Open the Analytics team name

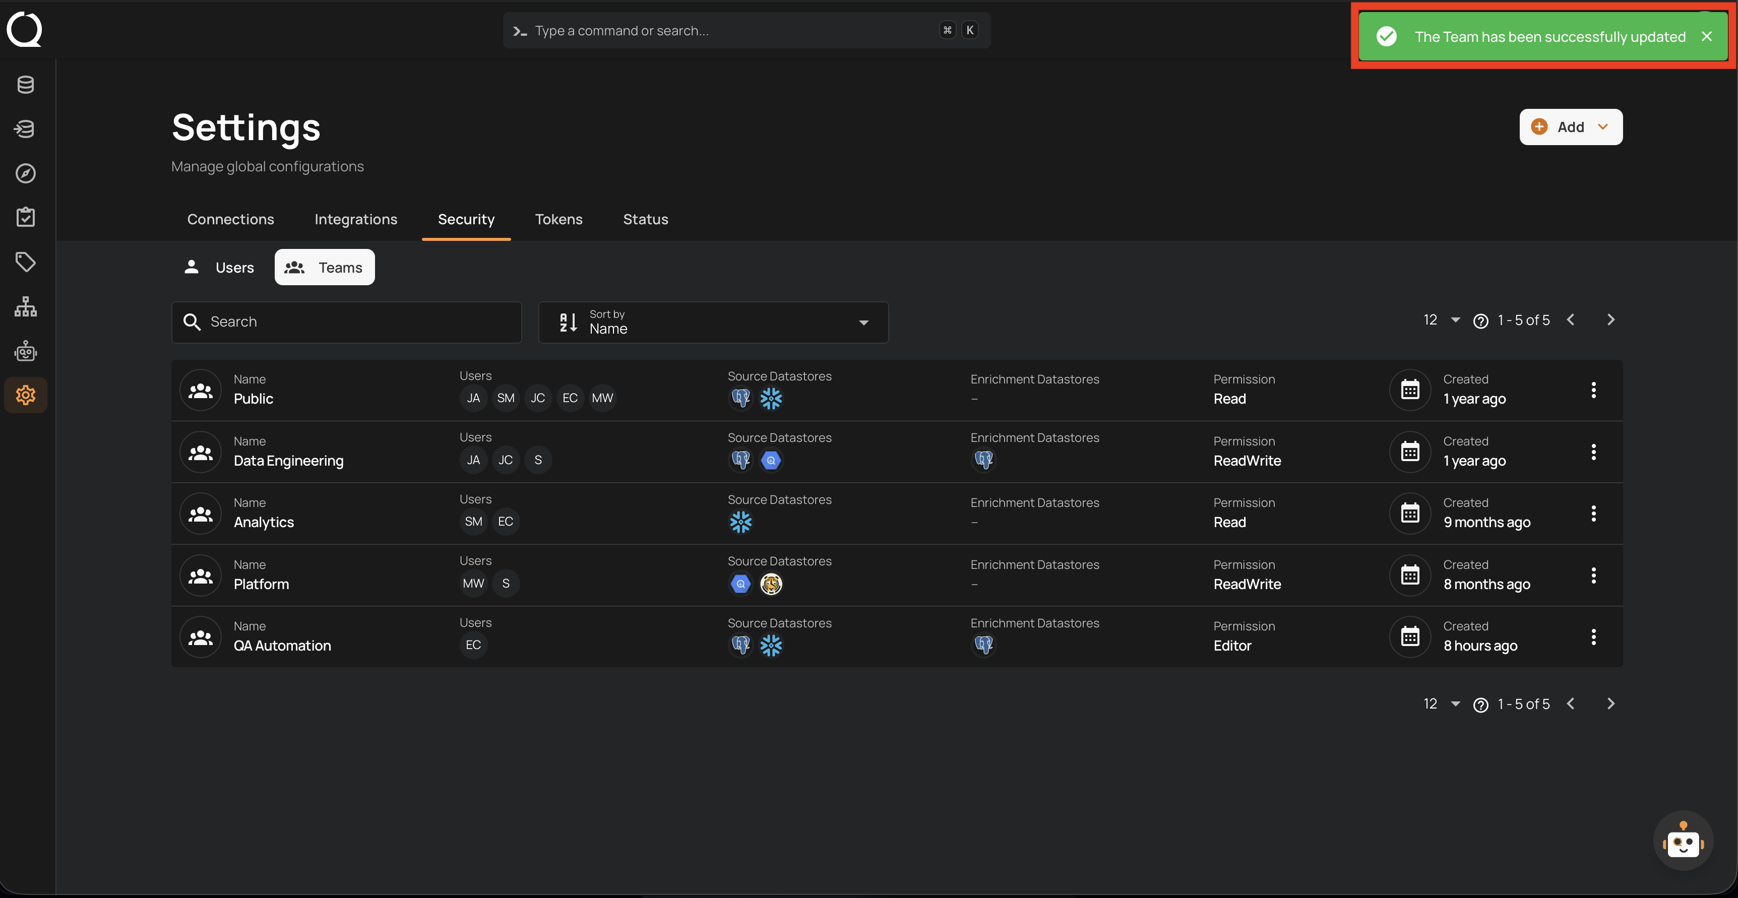(x=264, y=522)
